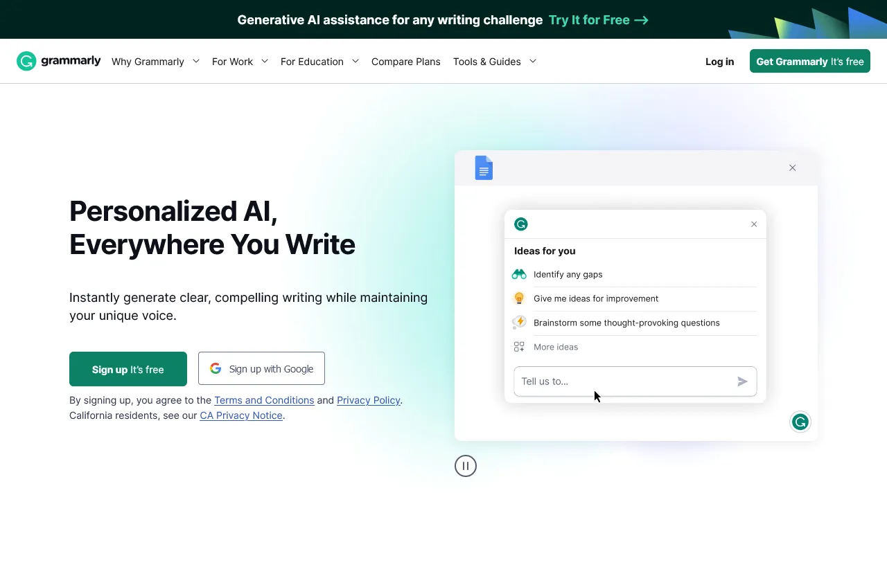Expand the For Education menu chevron
This screenshot has height=576, width=887.
pos(355,61)
